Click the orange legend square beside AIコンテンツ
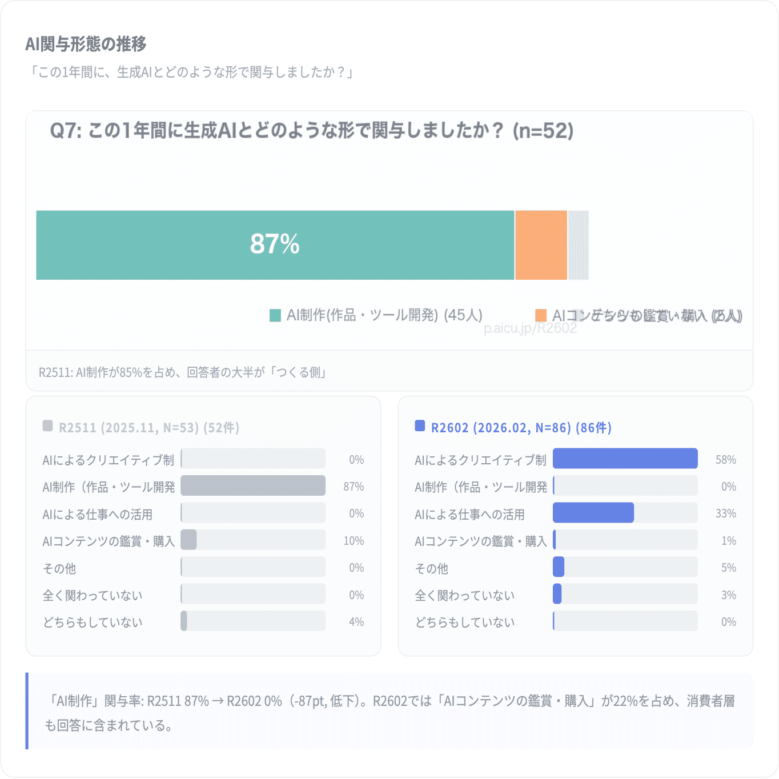 tap(541, 315)
